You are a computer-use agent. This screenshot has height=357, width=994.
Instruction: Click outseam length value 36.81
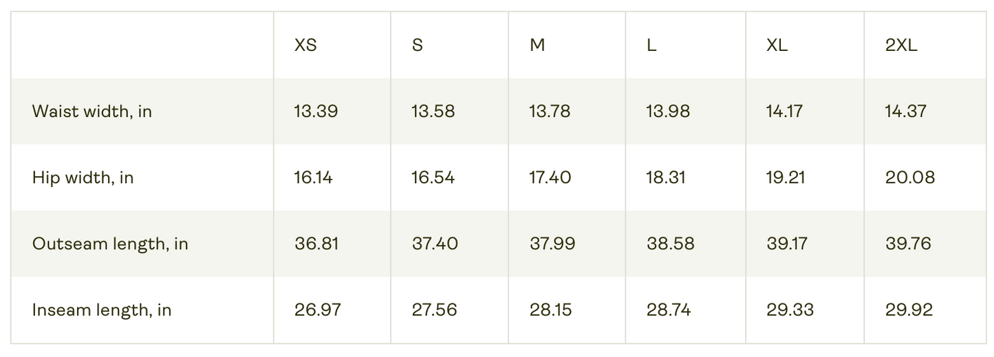point(316,244)
